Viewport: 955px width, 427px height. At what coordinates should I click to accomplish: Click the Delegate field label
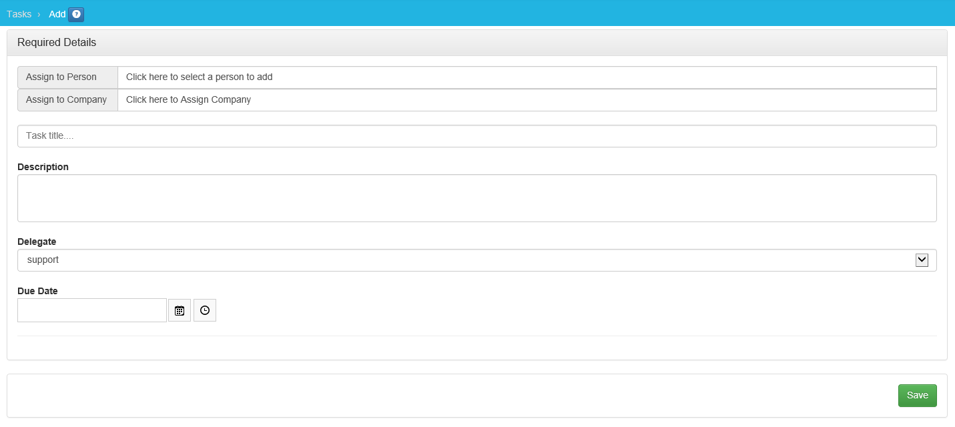tap(37, 242)
